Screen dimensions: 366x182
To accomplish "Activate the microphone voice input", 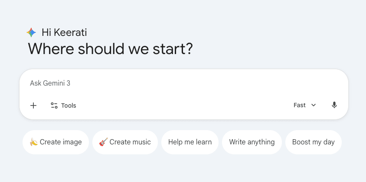I will pos(334,105).
